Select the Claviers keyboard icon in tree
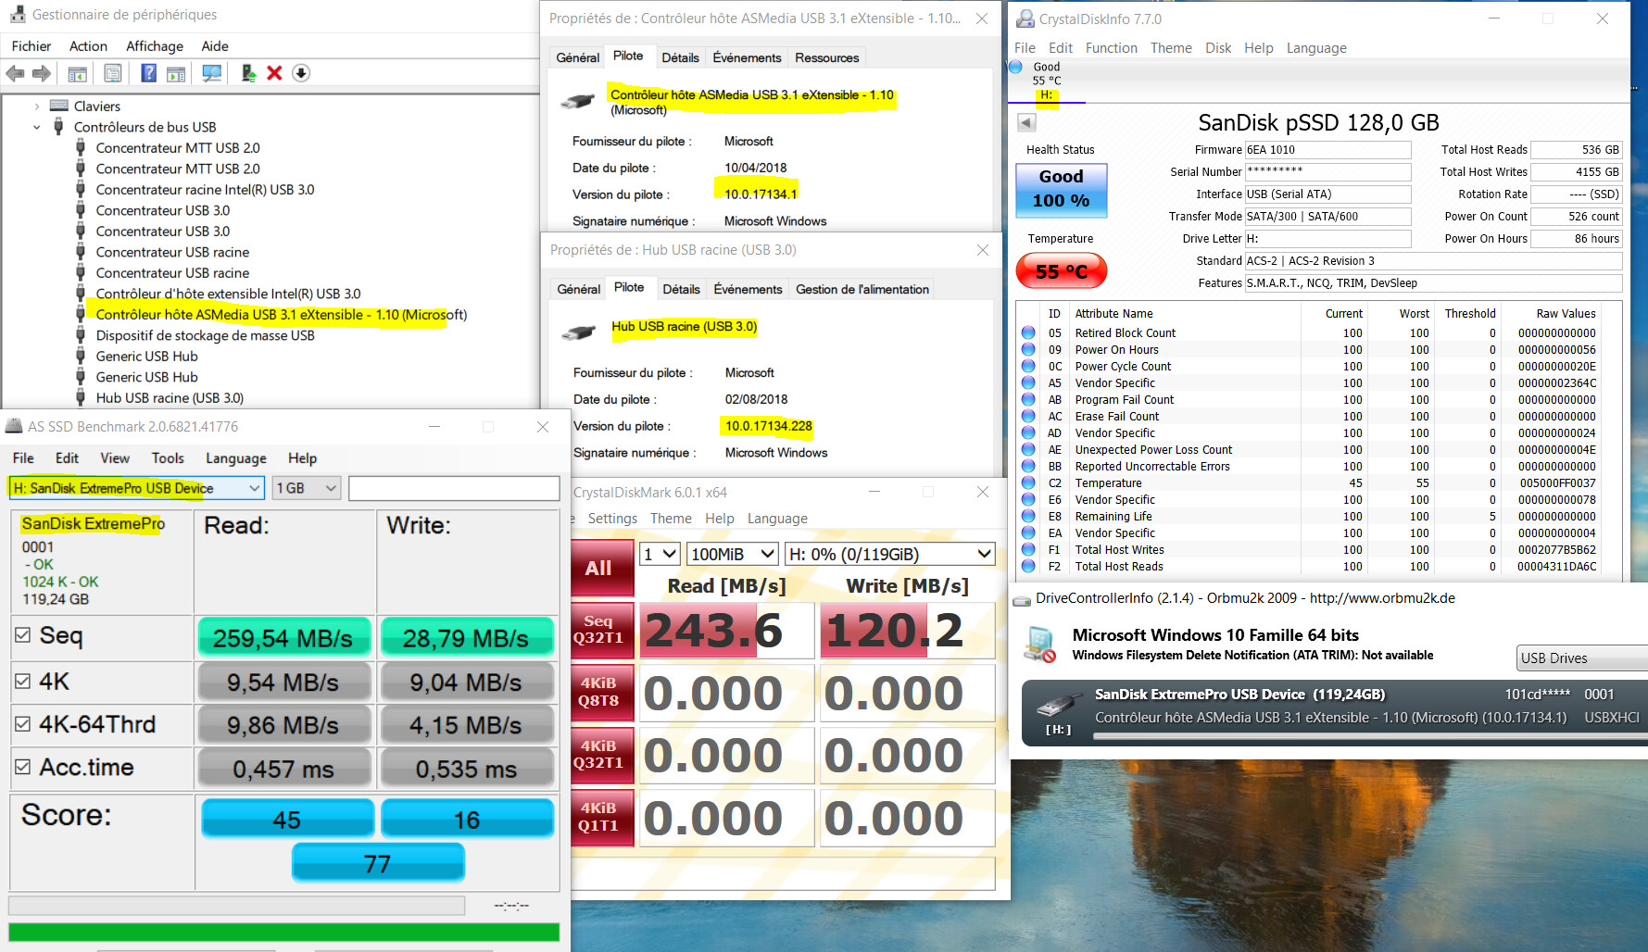 click(59, 106)
